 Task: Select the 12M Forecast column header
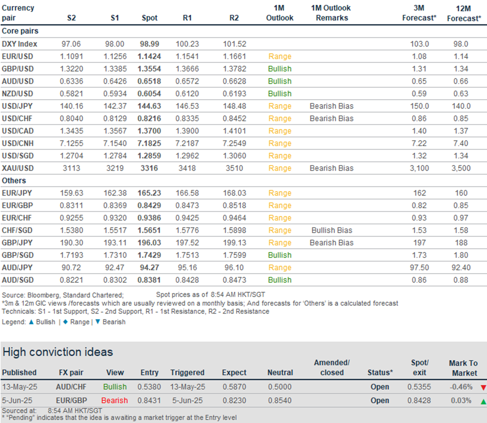point(464,13)
